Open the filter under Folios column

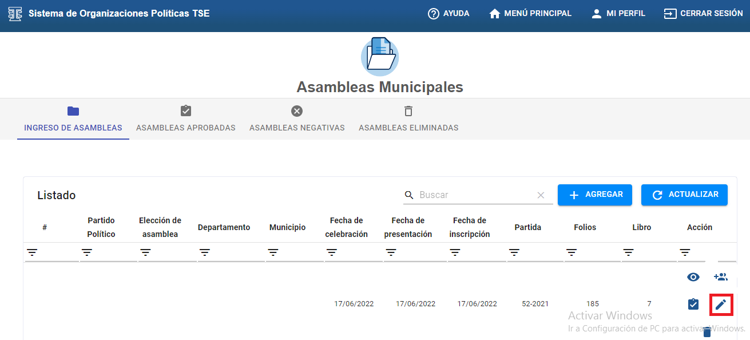point(572,252)
